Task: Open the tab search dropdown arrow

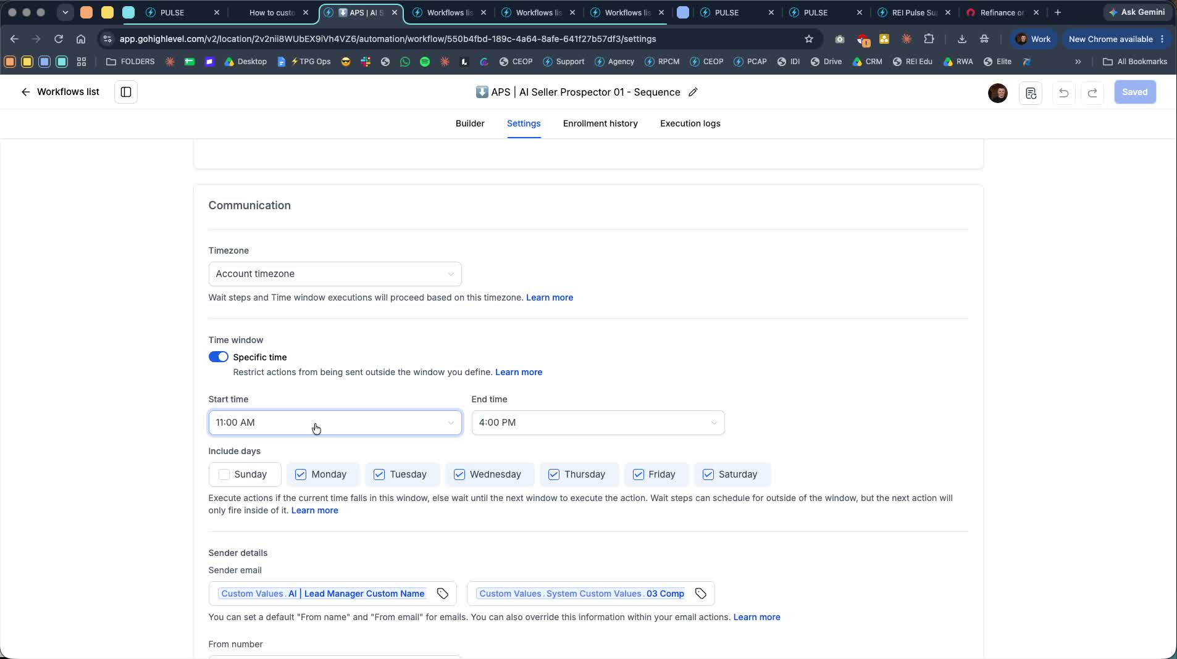Action: click(x=65, y=12)
